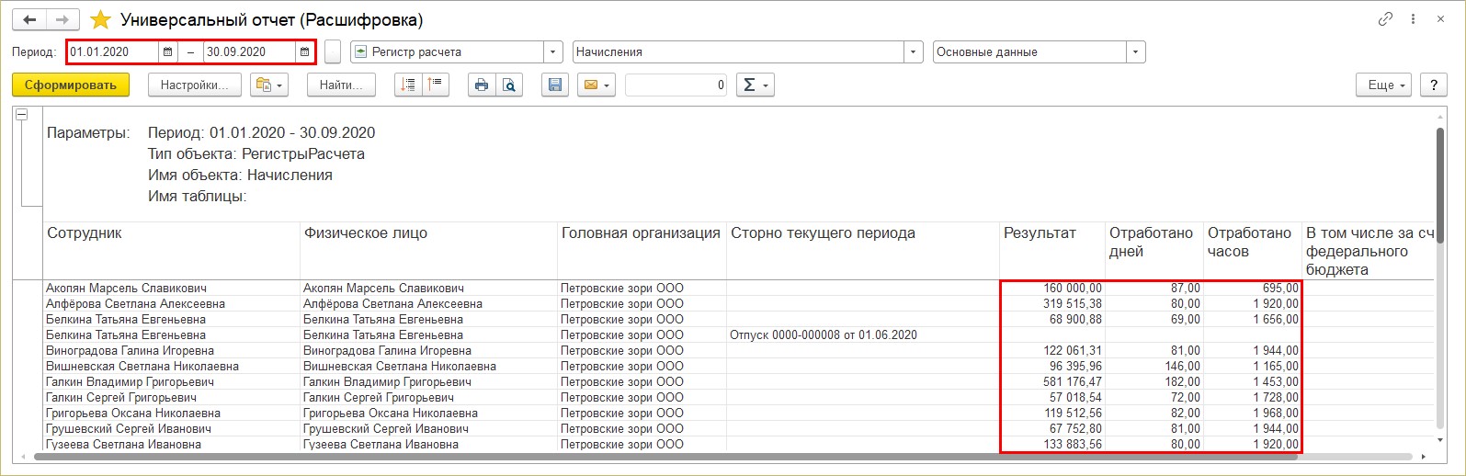Expand the Регистр расчета dropdown
1466x476 pixels.
coord(553,52)
